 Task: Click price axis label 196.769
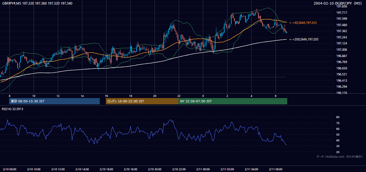coord(341,62)
